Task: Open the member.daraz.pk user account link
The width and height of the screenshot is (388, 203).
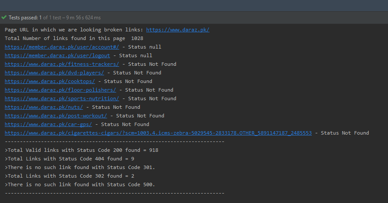Action: coord(62,47)
